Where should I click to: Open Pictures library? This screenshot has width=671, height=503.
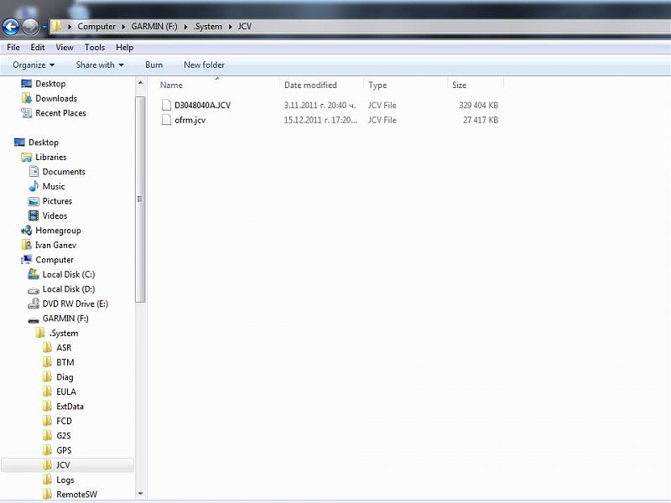[x=57, y=201]
